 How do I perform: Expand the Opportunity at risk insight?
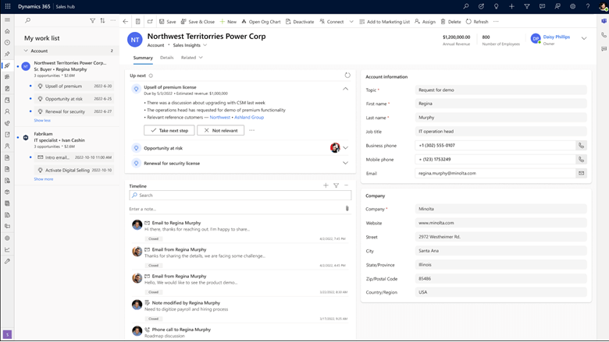(345, 148)
